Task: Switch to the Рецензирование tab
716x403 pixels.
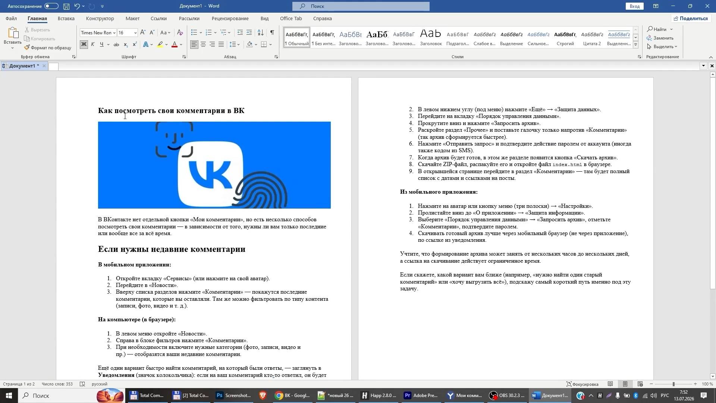Action: coord(230,18)
